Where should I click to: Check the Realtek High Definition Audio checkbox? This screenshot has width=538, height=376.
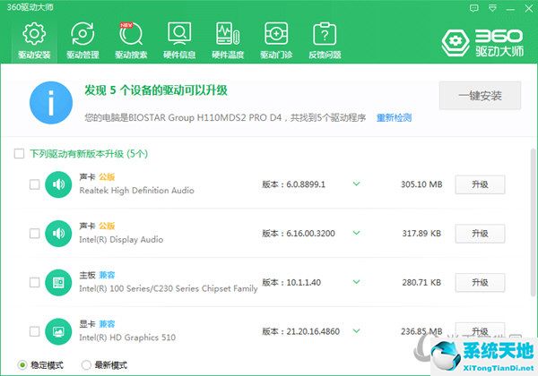(35, 184)
